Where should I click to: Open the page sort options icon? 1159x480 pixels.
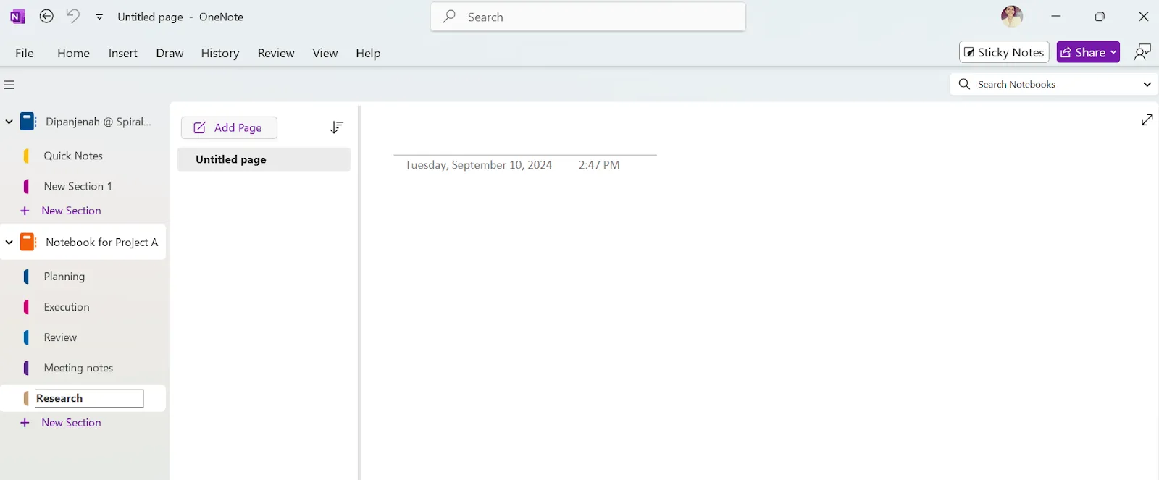(x=336, y=127)
